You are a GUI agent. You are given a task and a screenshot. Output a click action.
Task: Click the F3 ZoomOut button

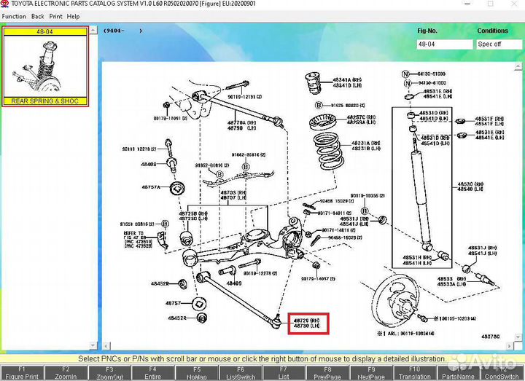[x=109, y=373]
